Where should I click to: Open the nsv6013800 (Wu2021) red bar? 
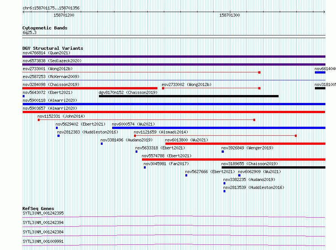point(245,144)
